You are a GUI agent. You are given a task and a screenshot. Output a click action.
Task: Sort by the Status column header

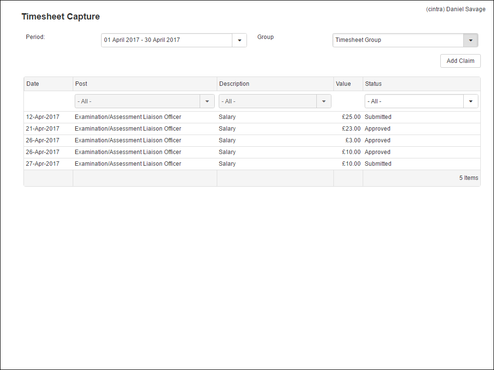(x=422, y=84)
